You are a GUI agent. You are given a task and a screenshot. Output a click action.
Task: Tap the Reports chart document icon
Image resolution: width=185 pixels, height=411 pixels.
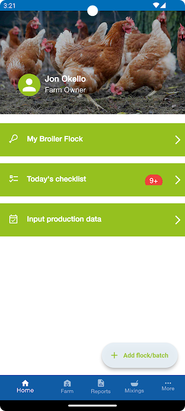pos(101,383)
